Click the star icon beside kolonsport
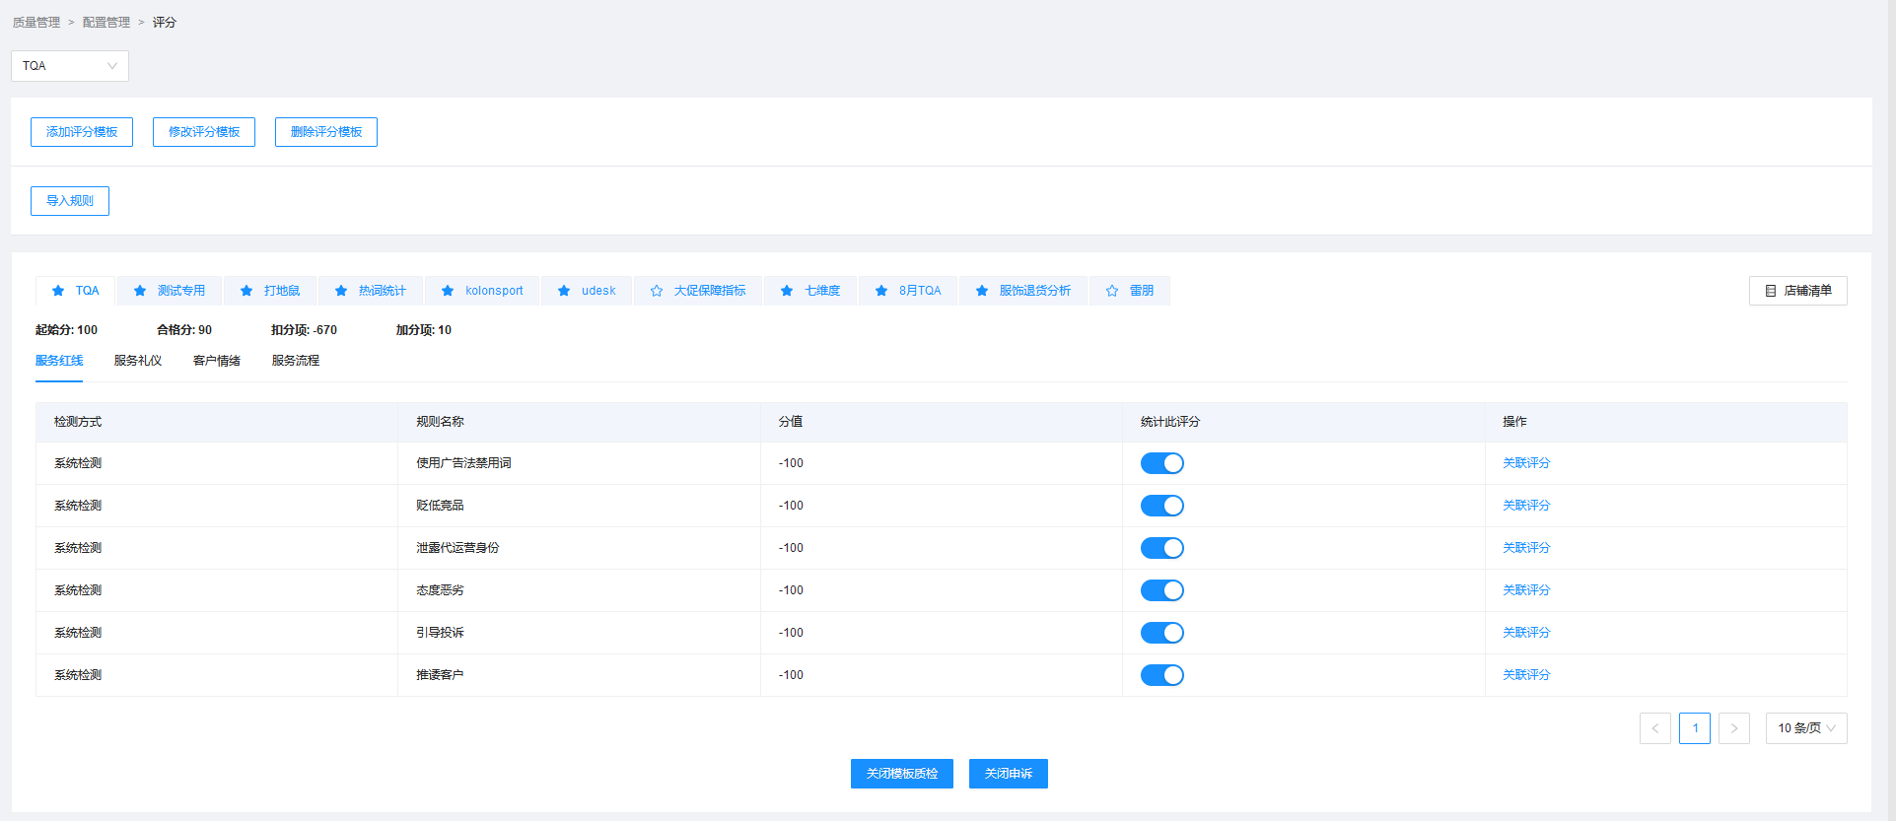The image size is (1896, 821). (x=448, y=291)
